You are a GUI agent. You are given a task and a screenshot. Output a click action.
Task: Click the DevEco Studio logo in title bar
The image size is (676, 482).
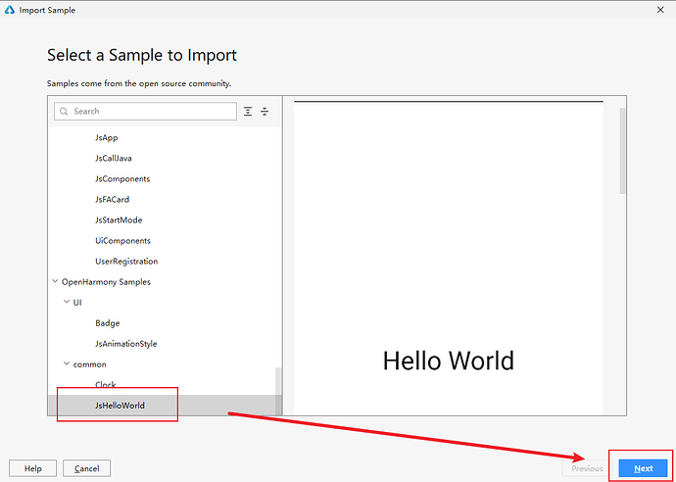[x=10, y=10]
